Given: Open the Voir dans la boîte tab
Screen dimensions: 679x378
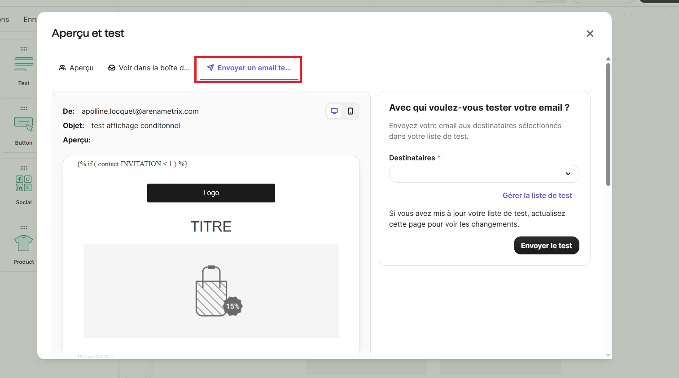Looking at the screenshot, I should (x=149, y=68).
